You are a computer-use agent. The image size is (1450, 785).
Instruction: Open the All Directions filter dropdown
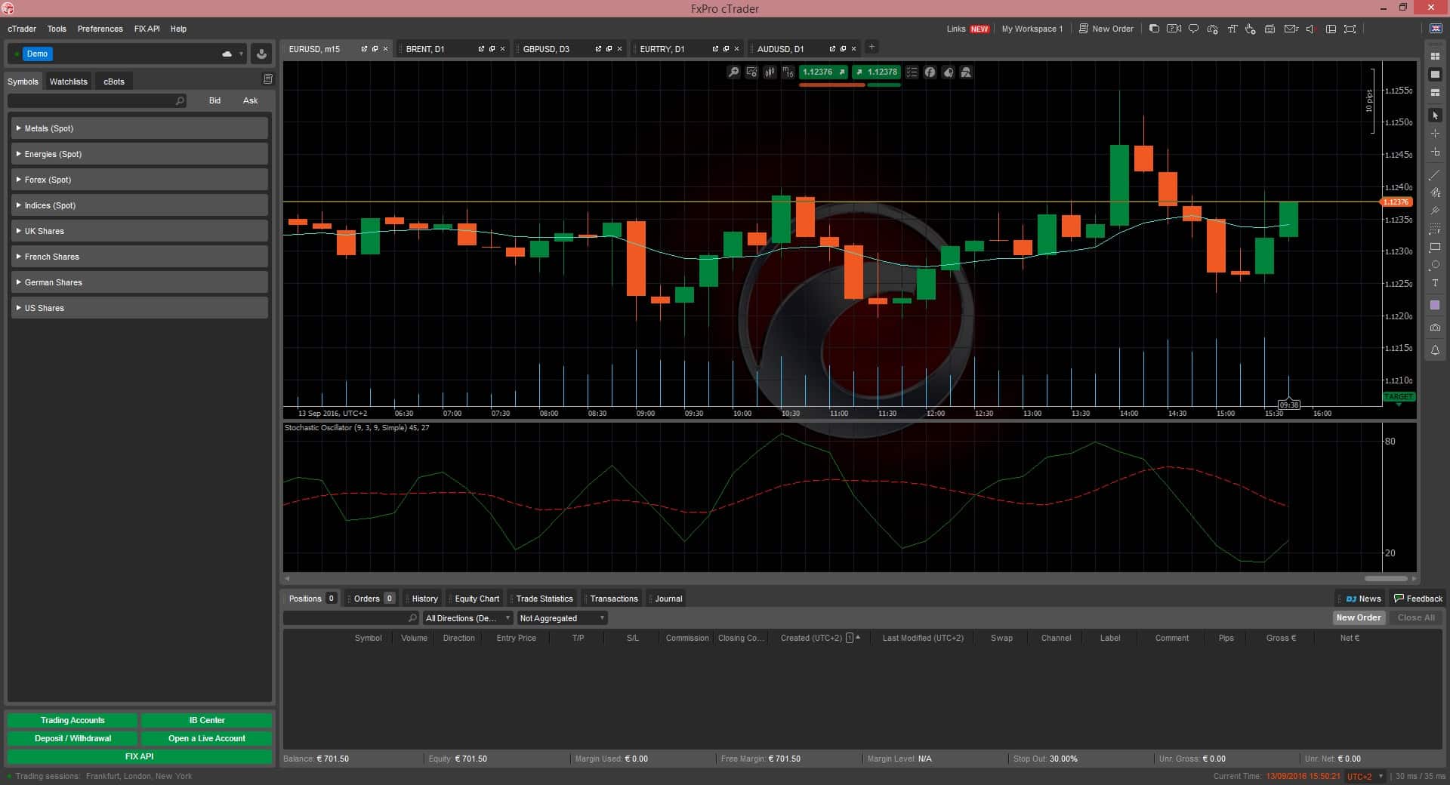[x=467, y=618]
